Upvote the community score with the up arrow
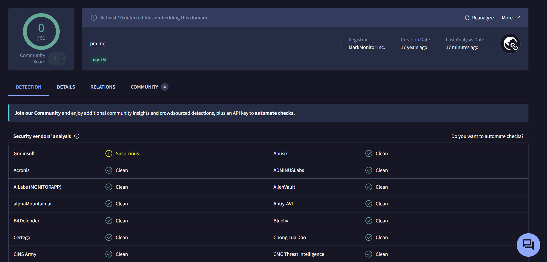 61,56
